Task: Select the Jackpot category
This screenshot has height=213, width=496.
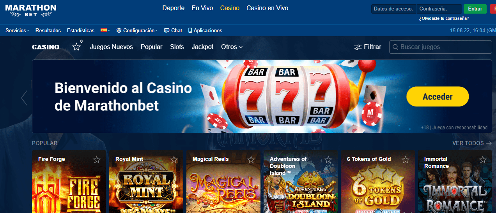Action: pyautogui.click(x=202, y=47)
